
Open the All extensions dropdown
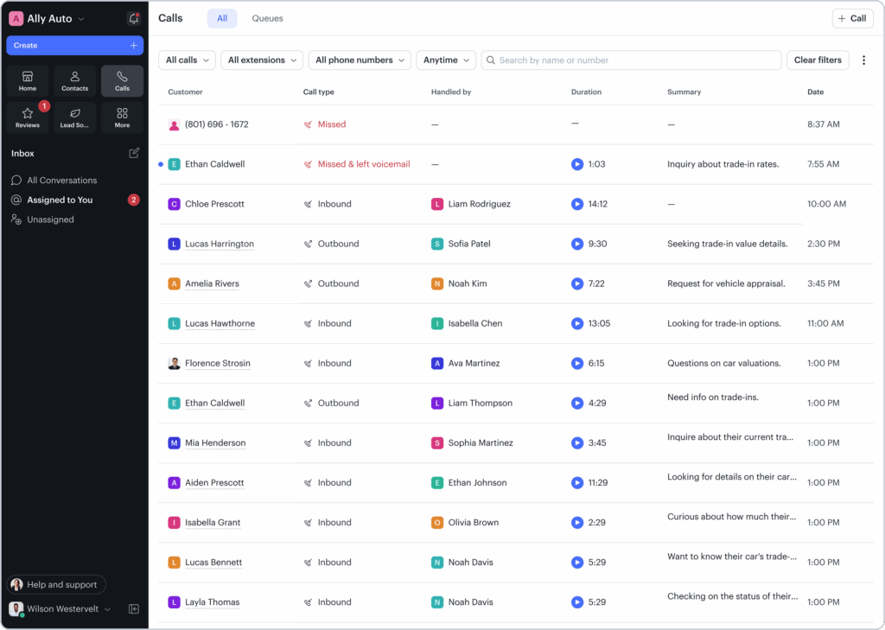pyautogui.click(x=262, y=60)
